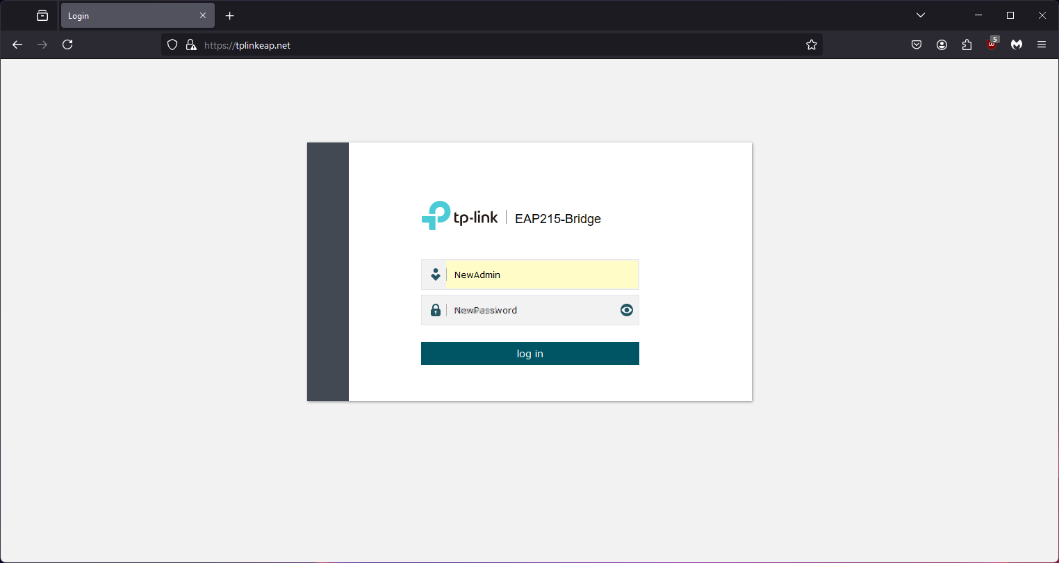The image size is (1059, 563).
Task: View site security lock warning
Action: tap(191, 45)
